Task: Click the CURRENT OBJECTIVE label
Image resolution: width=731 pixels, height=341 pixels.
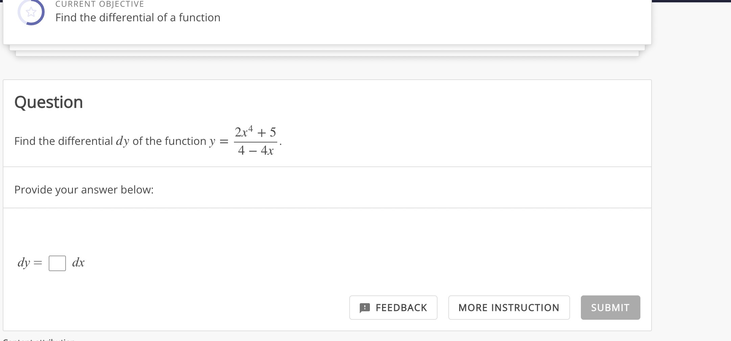Action: click(100, 4)
